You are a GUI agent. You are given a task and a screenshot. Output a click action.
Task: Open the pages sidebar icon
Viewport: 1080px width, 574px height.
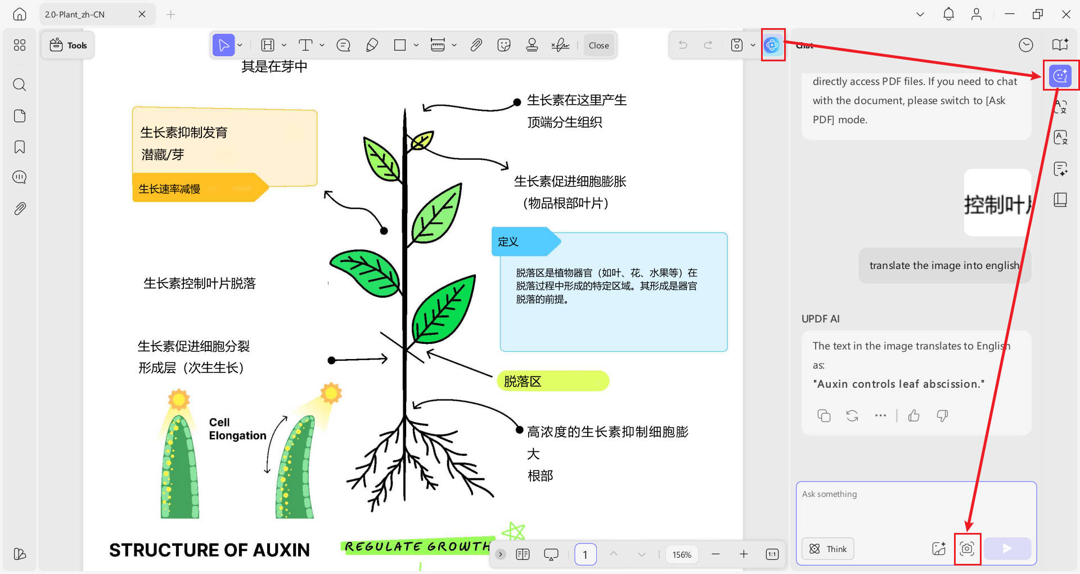(x=20, y=116)
